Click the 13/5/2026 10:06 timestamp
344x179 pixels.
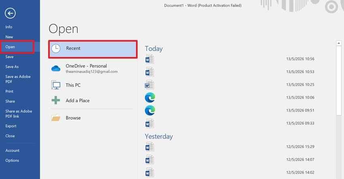(x=300, y=97)
